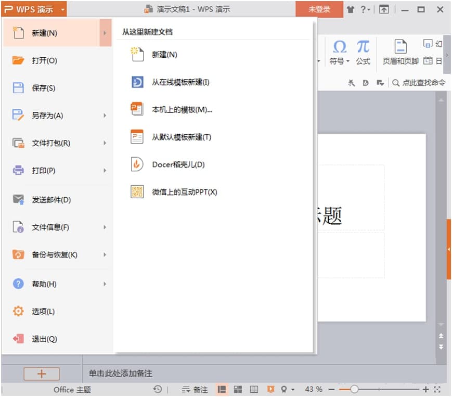The image size is (452, 397).
Task: Start the slideshow from the status bar
Action: coord(270,389)
